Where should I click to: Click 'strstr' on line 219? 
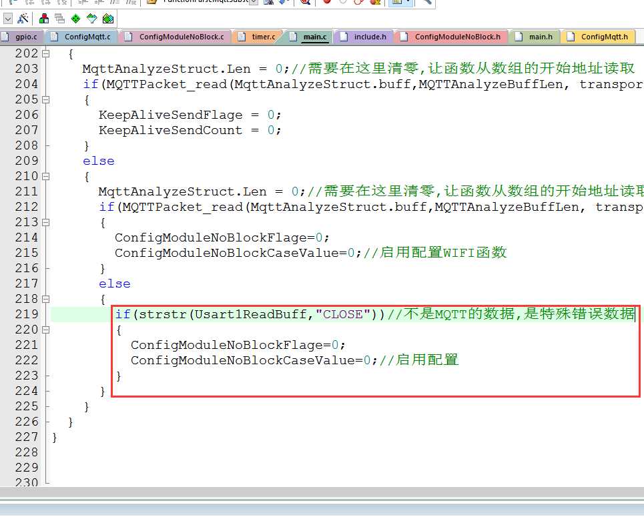pyautogui.click(x=163, y=315)
